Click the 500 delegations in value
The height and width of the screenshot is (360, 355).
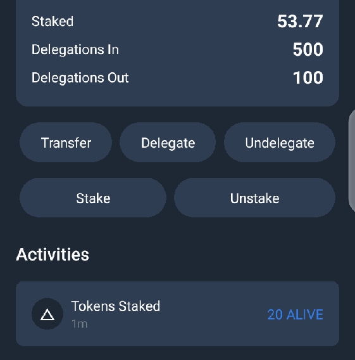click(x=308, y=49)
